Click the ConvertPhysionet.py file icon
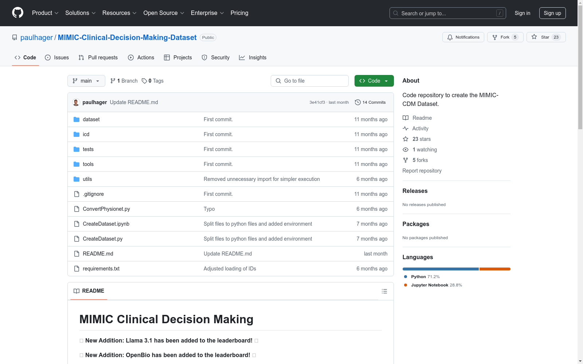This screenshot has width=583, height=364. click(x=77, y=209)
